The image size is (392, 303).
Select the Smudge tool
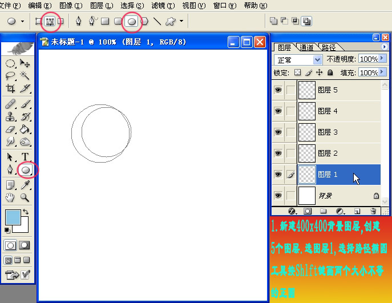pos(10,142)
